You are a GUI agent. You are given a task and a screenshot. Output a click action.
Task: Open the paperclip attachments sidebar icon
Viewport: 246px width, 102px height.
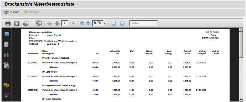[6, 96]
